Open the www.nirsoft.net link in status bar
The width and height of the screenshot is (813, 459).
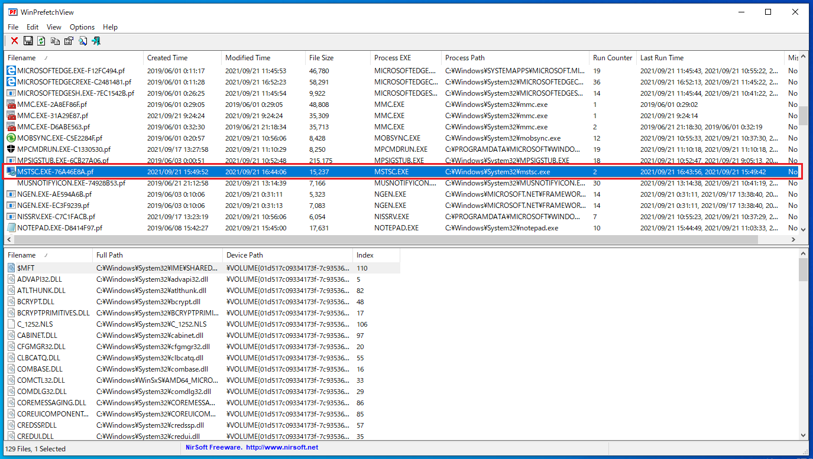click(281, 448)
